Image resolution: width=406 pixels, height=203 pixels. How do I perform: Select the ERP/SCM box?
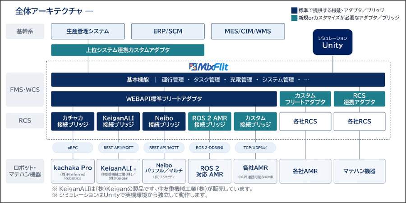pos(168,31)
